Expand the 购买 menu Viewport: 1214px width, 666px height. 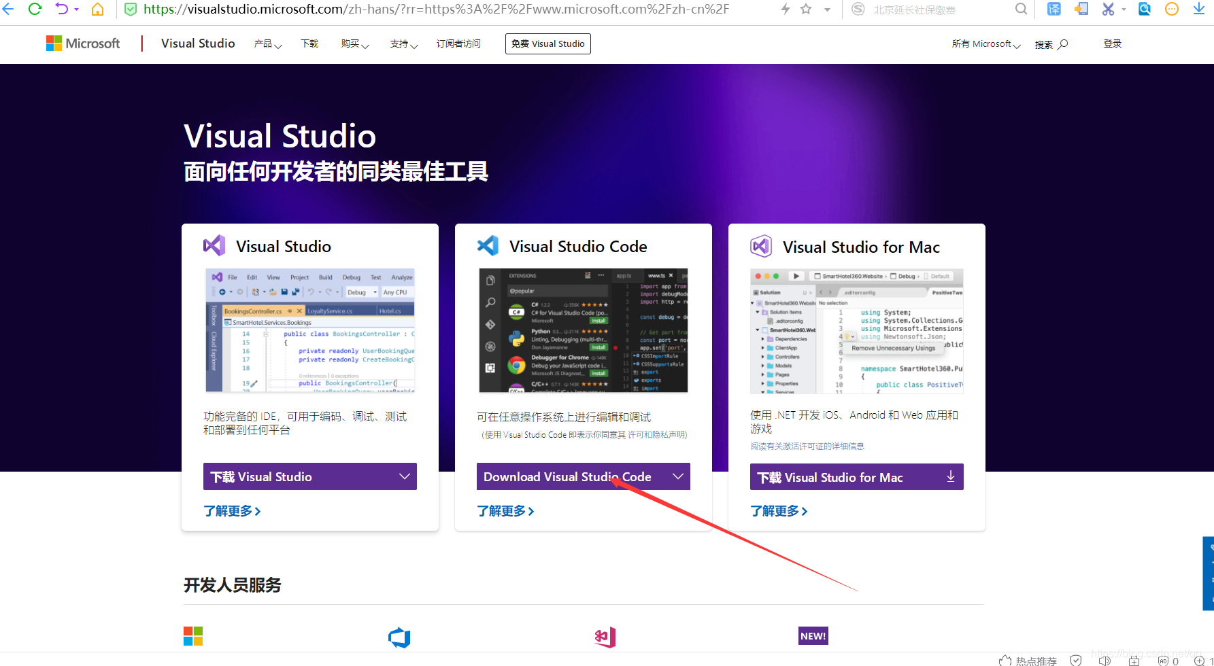tap(355, 43)
